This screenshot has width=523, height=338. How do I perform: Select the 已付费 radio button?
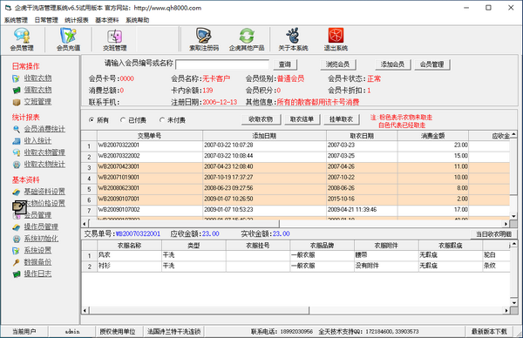coord(123,119)
